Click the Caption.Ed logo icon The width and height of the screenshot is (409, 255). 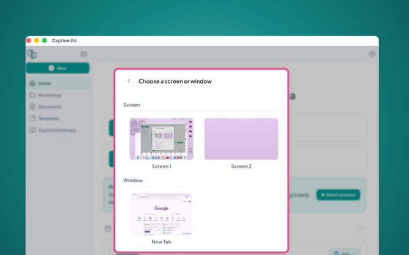pyautogui.click(x=32, y=54)
